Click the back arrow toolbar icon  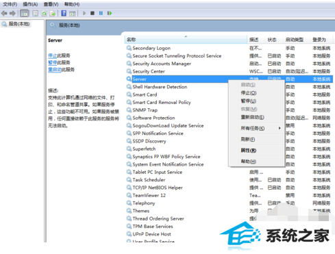click(x=4, y=14)
